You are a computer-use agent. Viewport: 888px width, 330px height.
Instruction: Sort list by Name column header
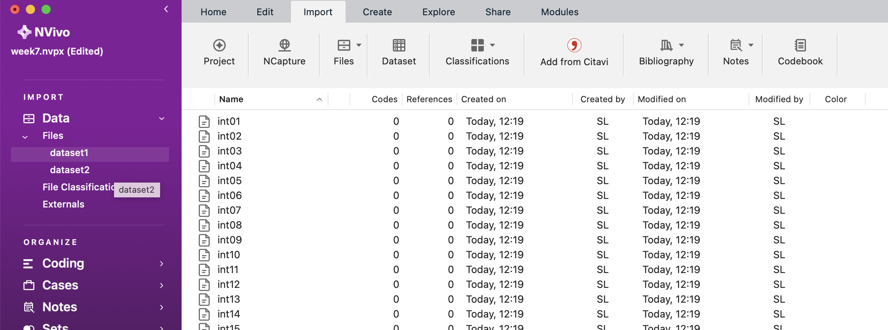231,99
